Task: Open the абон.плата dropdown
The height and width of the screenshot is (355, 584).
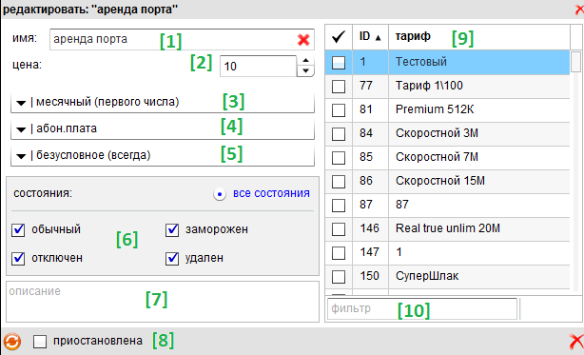Action: (x=163, y=128)
